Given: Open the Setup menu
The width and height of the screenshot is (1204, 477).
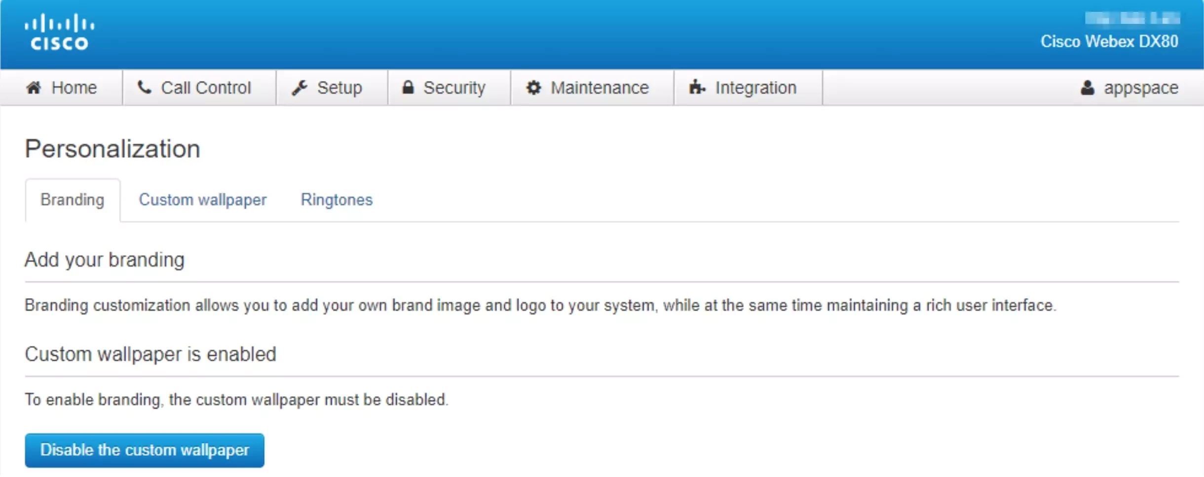Looking at the screenshot, I should pyautogui.click(x=332, y=88).
